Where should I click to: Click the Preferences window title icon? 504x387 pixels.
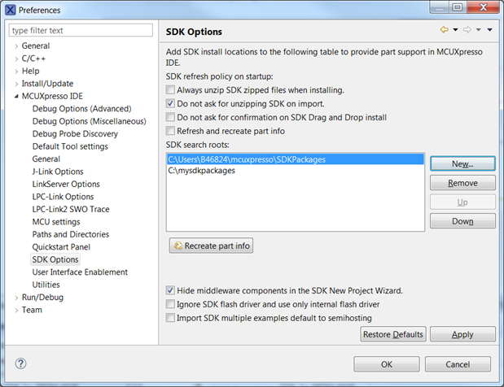tap(9, 10)
